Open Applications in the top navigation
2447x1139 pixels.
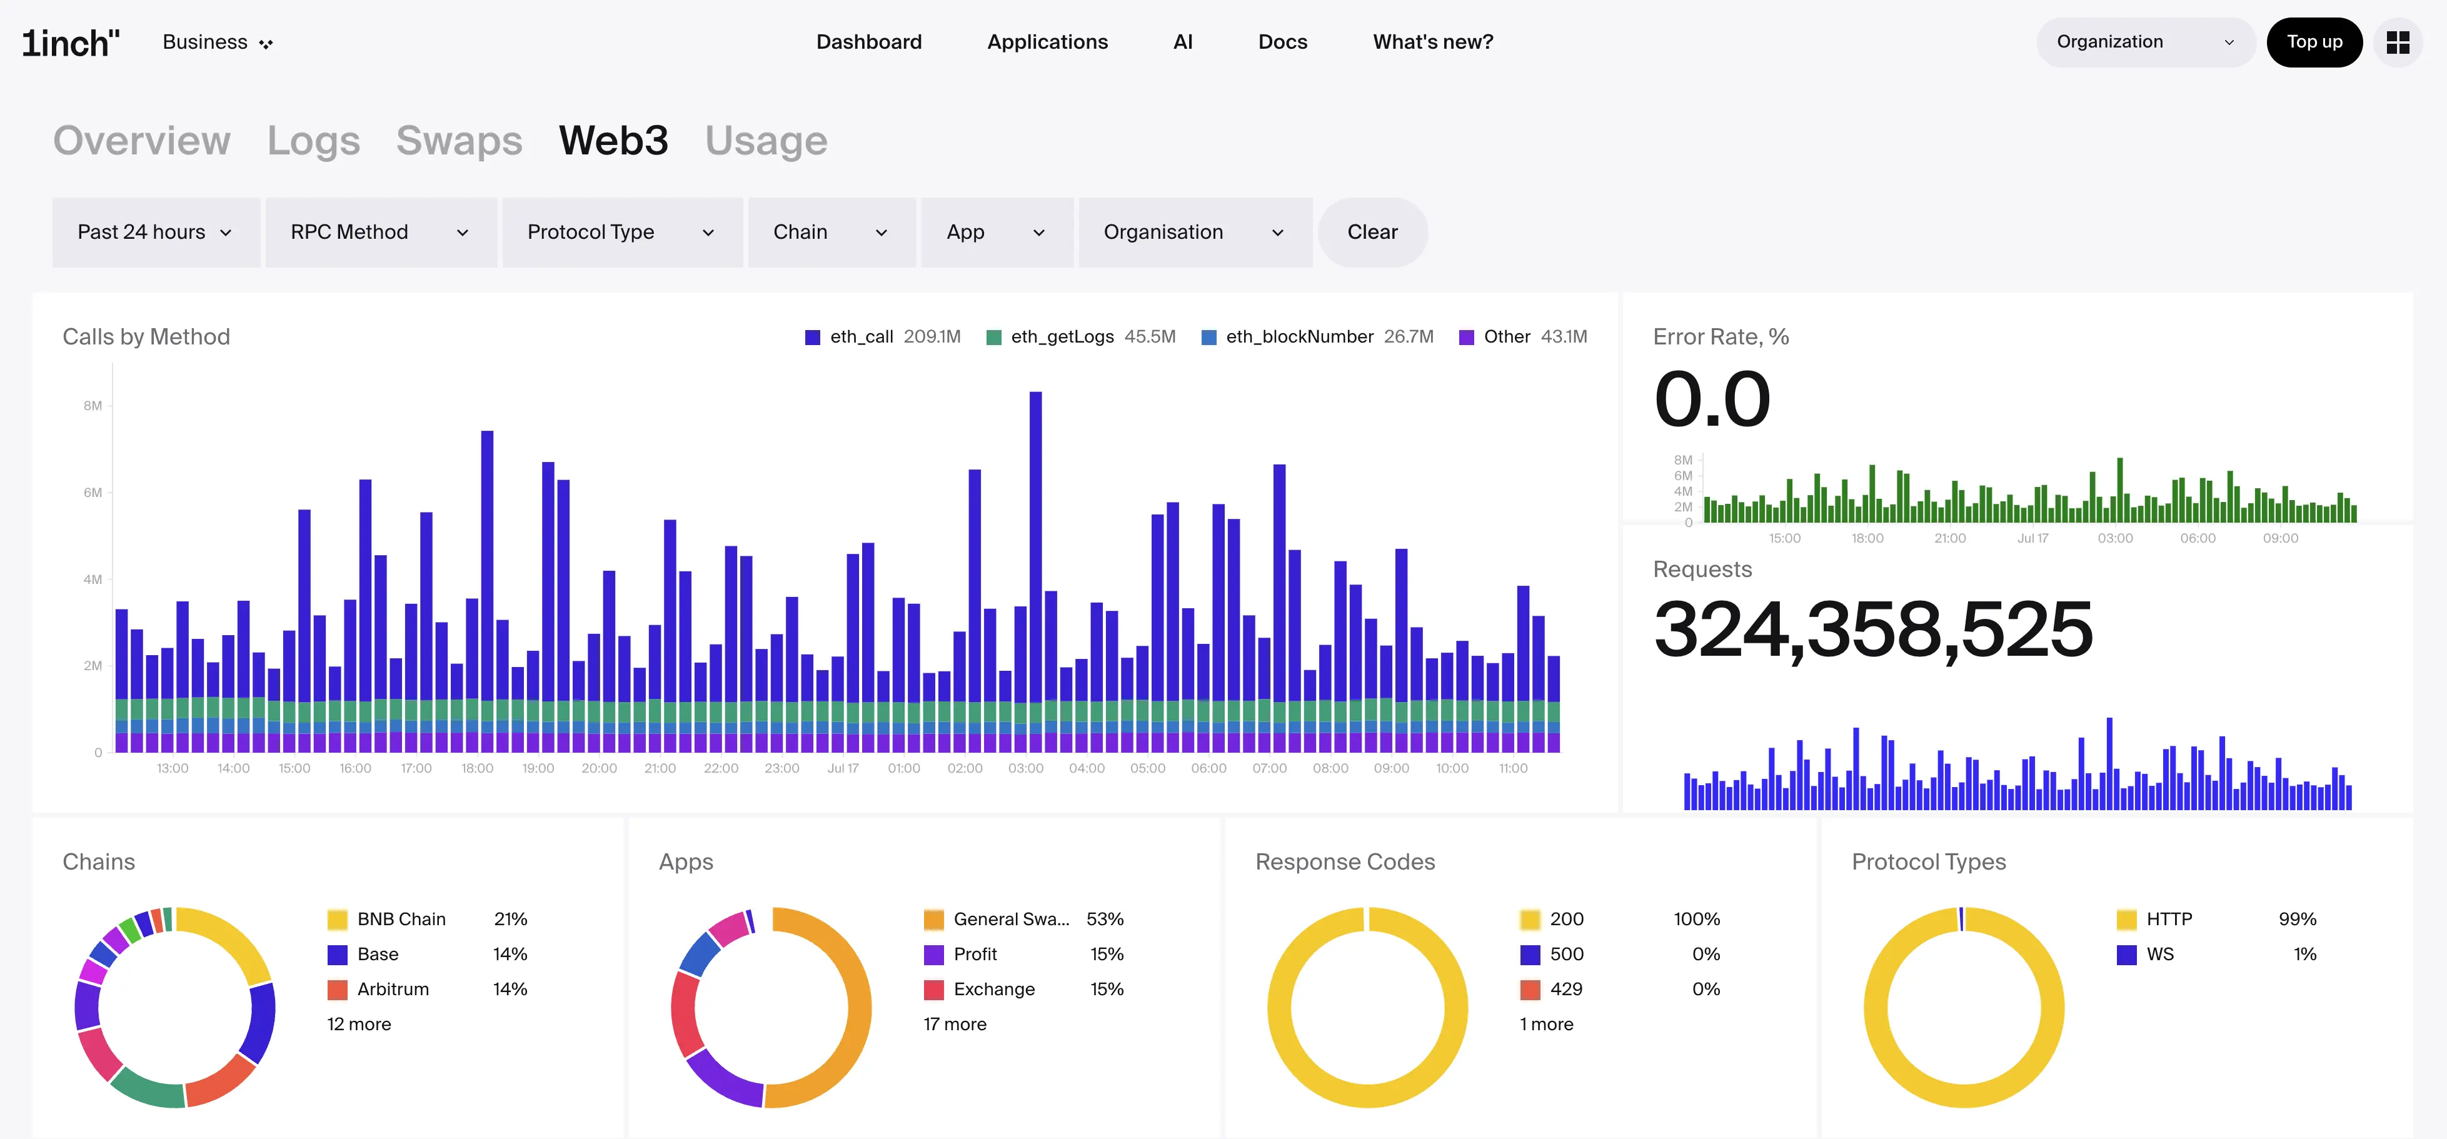click(x=1047, y=42)
